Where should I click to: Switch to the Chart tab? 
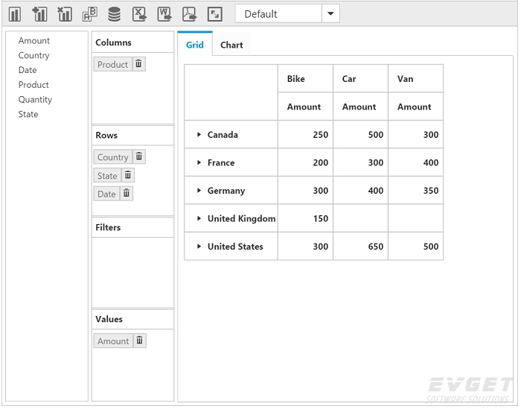(x=231, y=45)
